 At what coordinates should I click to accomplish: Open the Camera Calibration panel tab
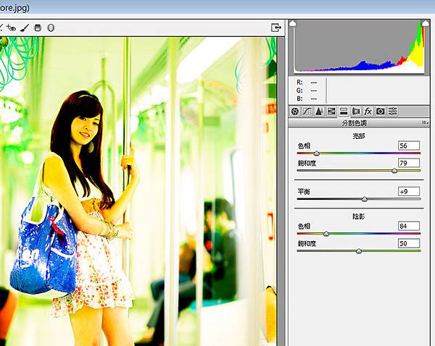(x=381, y=111)
